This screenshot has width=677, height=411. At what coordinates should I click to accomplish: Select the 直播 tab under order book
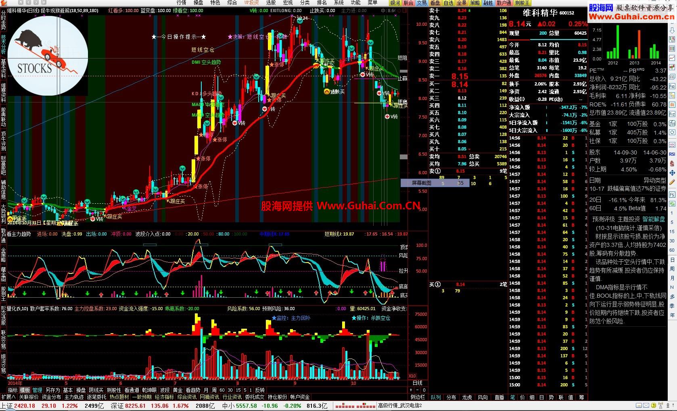tap(499, 397)
